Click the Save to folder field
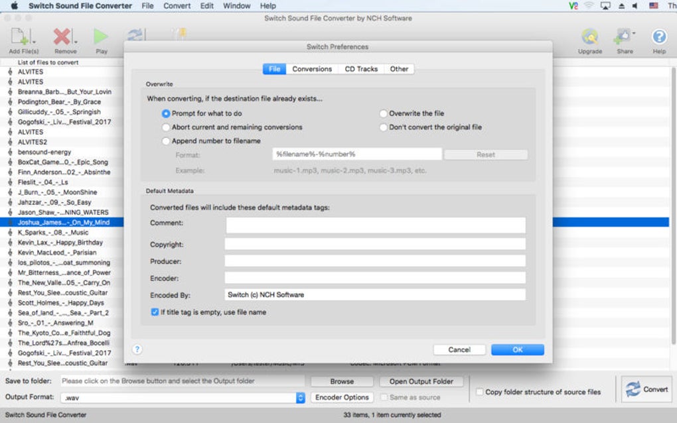 [183, 381]
